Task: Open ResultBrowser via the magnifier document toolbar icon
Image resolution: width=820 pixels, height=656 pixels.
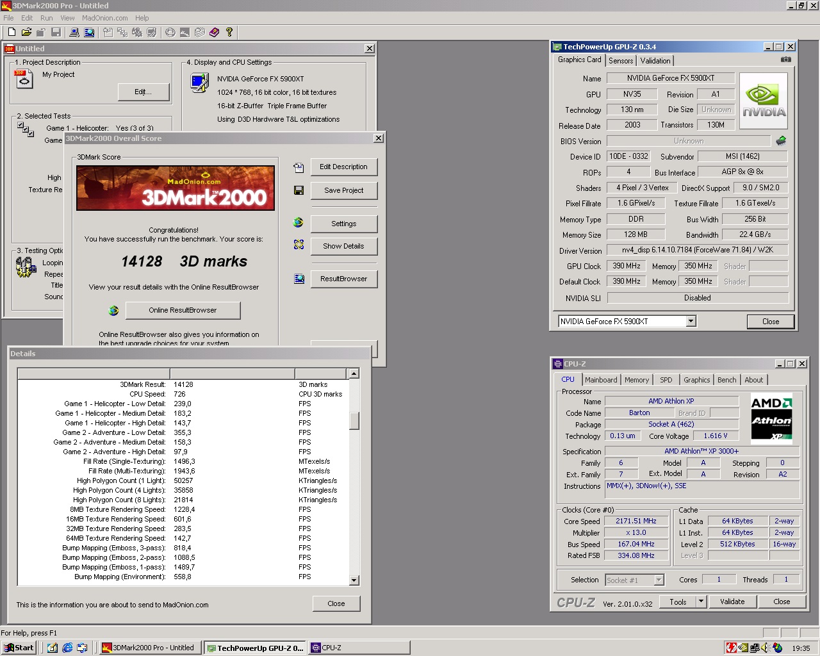Action: [x=90, y=33]
